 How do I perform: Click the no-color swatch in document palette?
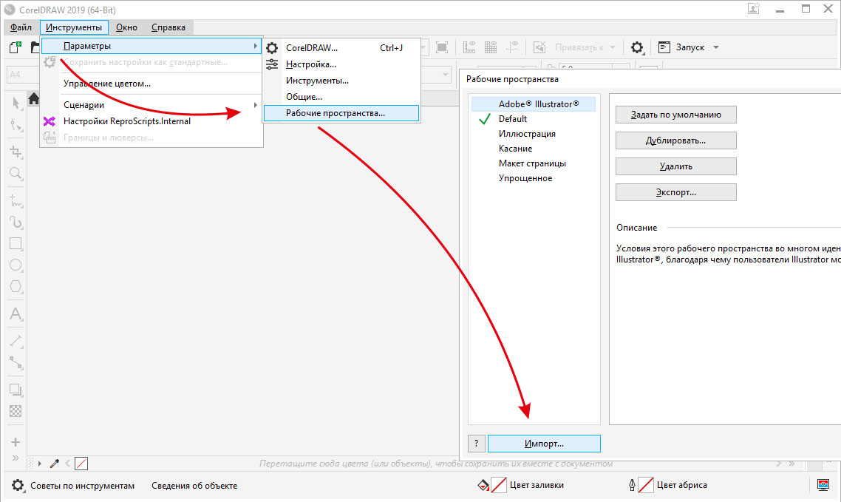click(81, 464)
